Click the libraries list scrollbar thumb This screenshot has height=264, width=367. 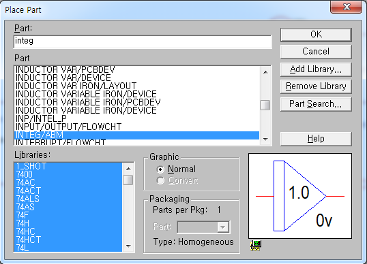[128, 180]
